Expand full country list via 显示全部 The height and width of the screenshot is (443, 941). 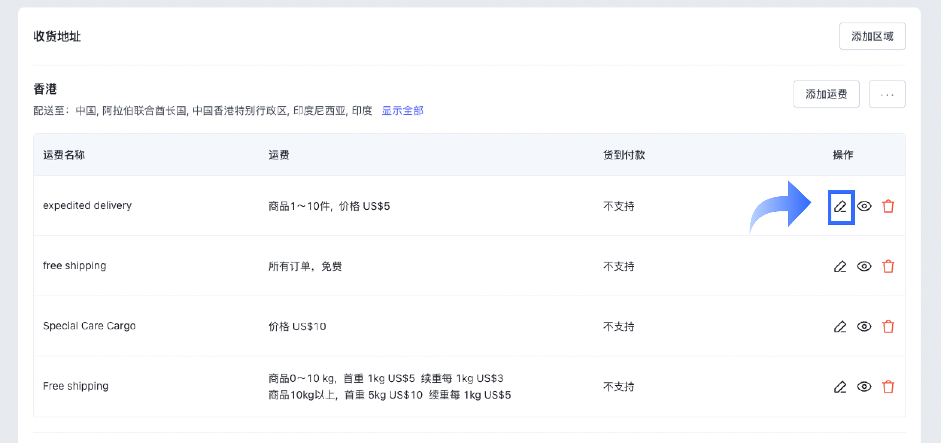click(402, 111)
